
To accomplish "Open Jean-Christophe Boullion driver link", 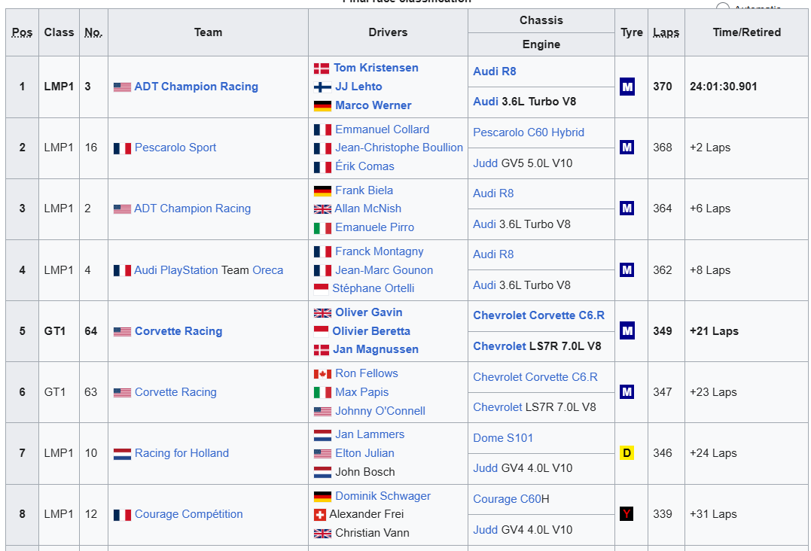I will pyautogui.click(x=399, y=148).
